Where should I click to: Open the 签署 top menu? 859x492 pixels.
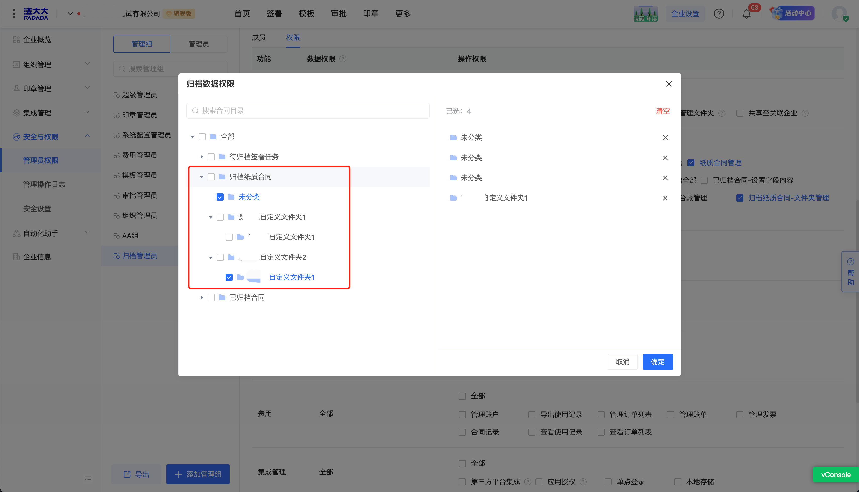pyautogui.click(x=274, y=14)
